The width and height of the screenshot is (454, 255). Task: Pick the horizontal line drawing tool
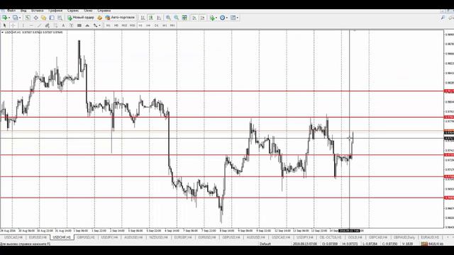click(31, 25)
